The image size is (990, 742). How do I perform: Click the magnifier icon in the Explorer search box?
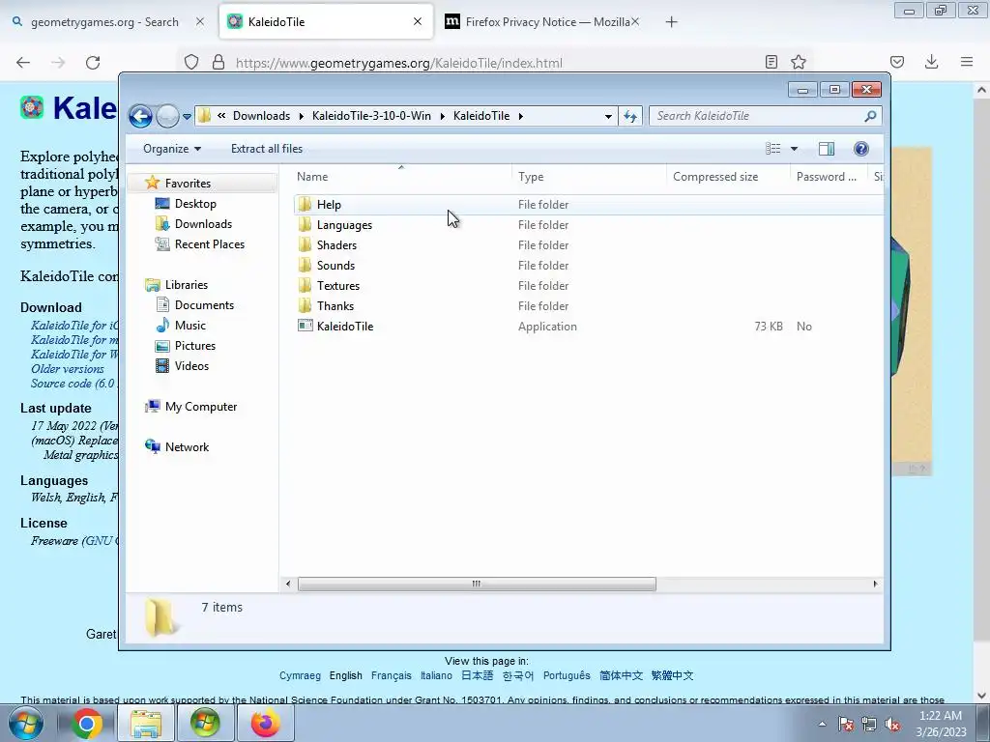(x=871, y=116)
